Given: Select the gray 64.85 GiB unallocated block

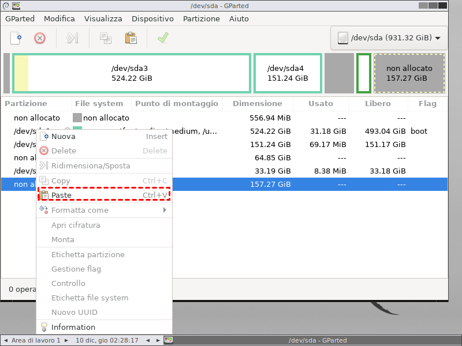Looking at the screenshot, I should pos(339,73).
